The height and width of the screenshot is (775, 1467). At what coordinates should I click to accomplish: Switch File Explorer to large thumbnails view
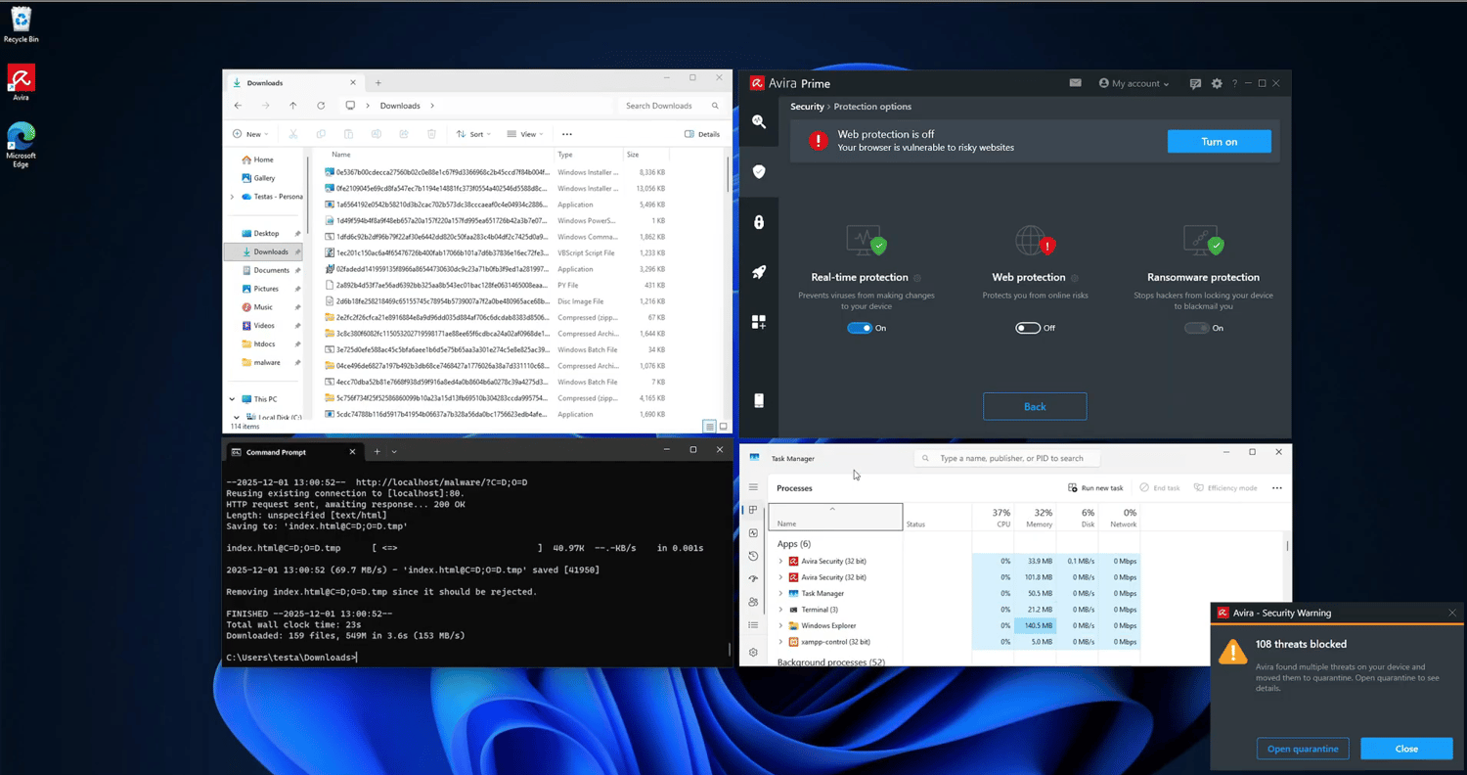point(724,427)
